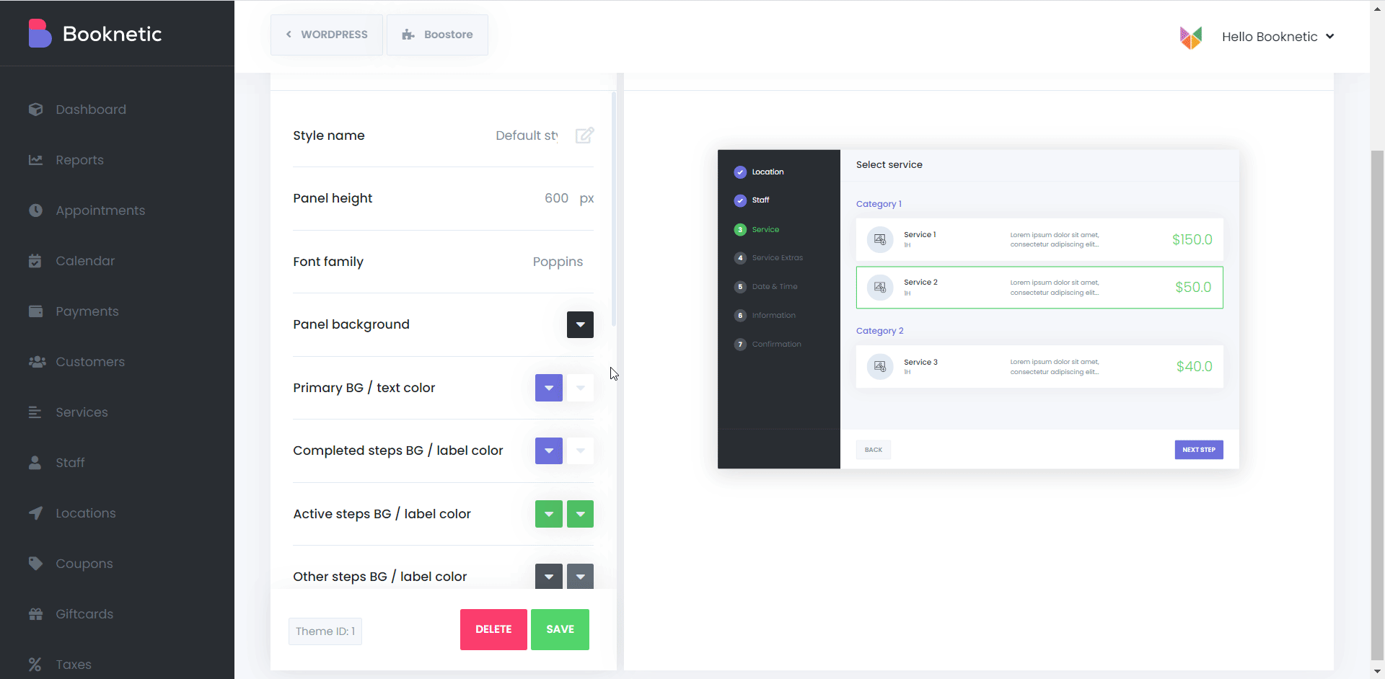Click the Booknetic logo icon

(40, 33)
